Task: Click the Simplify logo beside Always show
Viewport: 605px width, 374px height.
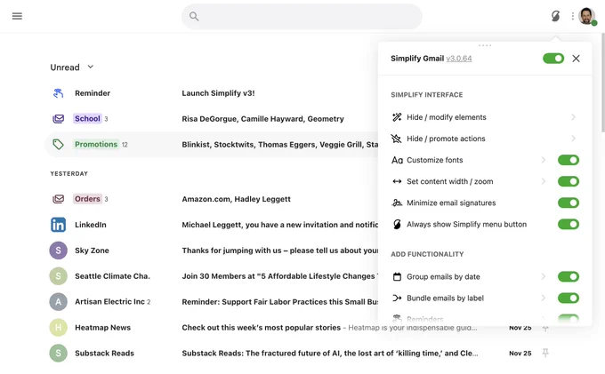Action: pos(397,224)
